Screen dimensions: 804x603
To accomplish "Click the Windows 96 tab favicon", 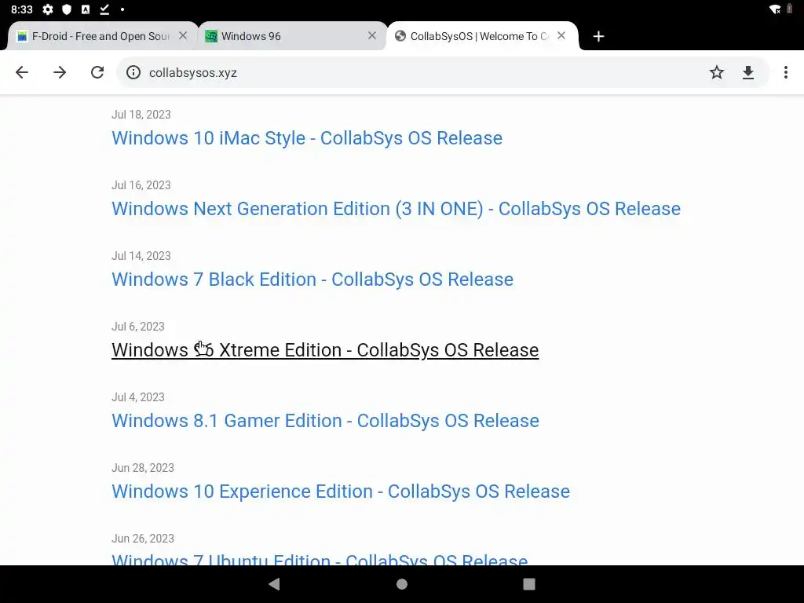I will pos(210,36).
